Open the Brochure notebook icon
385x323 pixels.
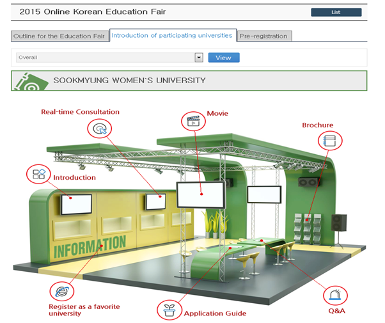pyautogui.click(x=330, y=141)
